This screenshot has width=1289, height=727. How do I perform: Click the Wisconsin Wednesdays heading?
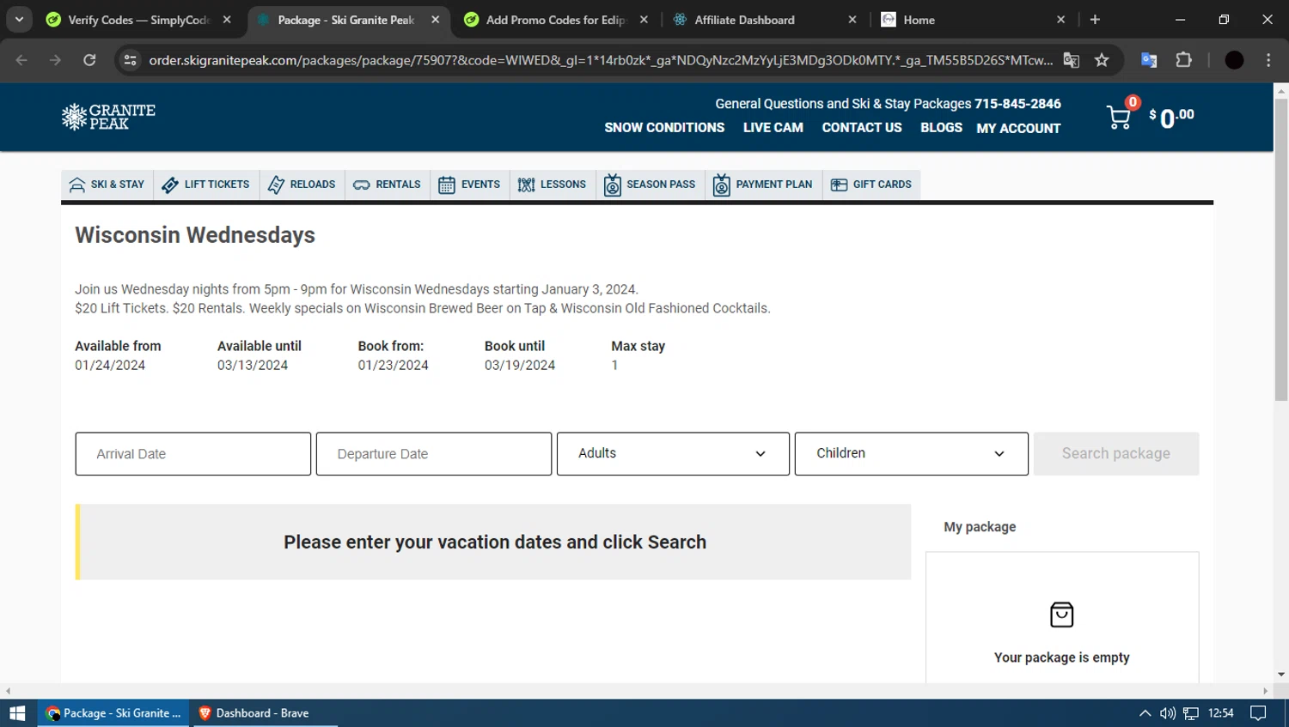point(195,235)
